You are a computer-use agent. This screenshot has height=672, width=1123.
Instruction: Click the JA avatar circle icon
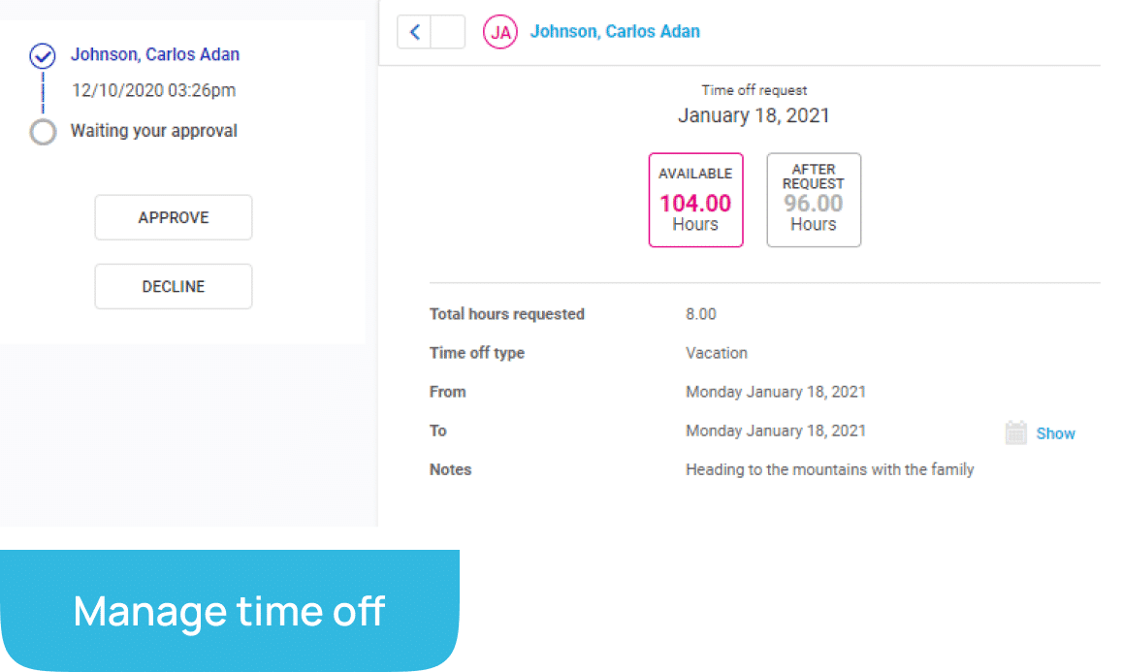coord(499,32)
